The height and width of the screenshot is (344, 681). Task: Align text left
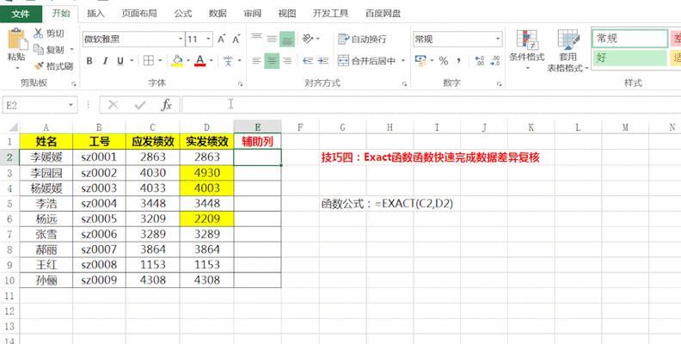pos(257,61)
